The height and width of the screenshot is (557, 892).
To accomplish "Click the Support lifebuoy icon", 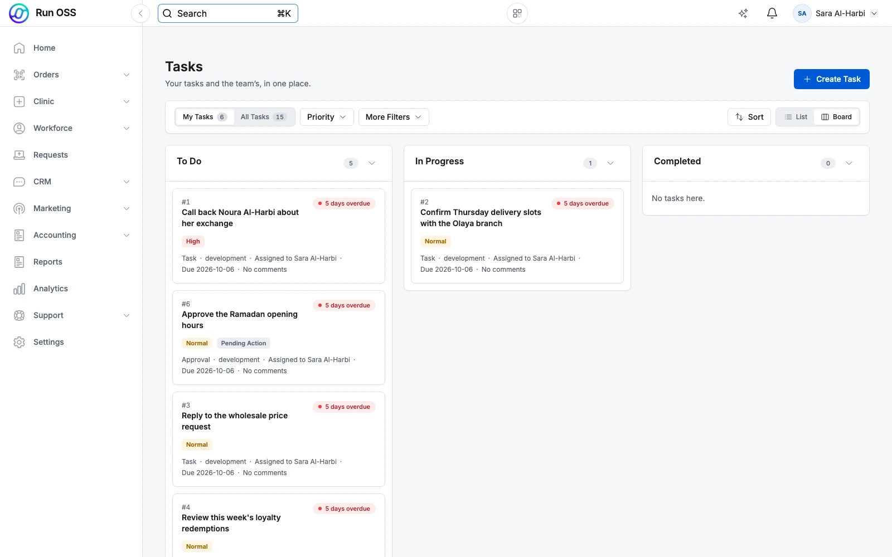I will click(20, 315).
